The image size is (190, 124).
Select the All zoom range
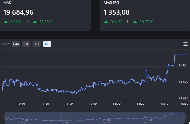[47, 44]
